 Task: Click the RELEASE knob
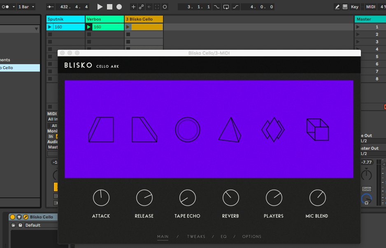point(144,198)
